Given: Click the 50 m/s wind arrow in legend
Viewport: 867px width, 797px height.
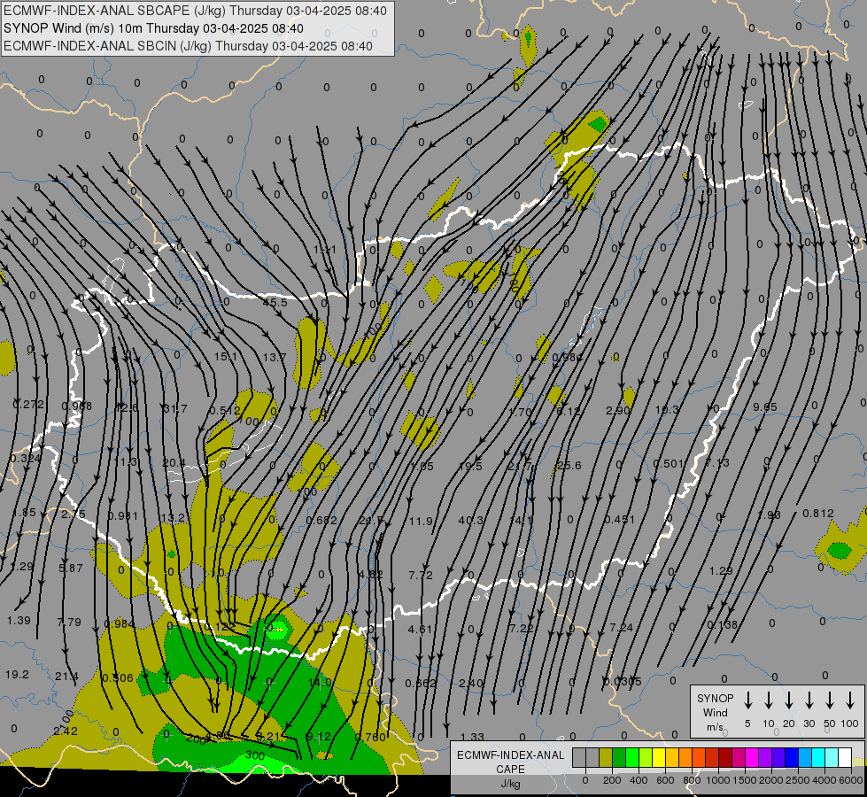Looking at the screenshot, I should [x=830, y=700].
